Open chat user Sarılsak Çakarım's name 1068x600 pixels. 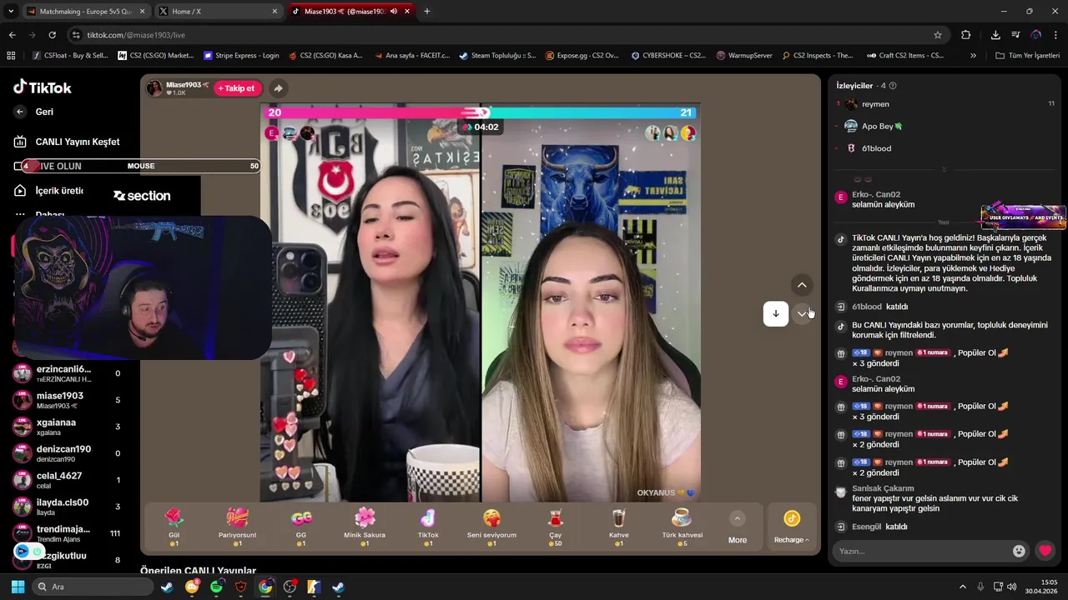[883, 488]
